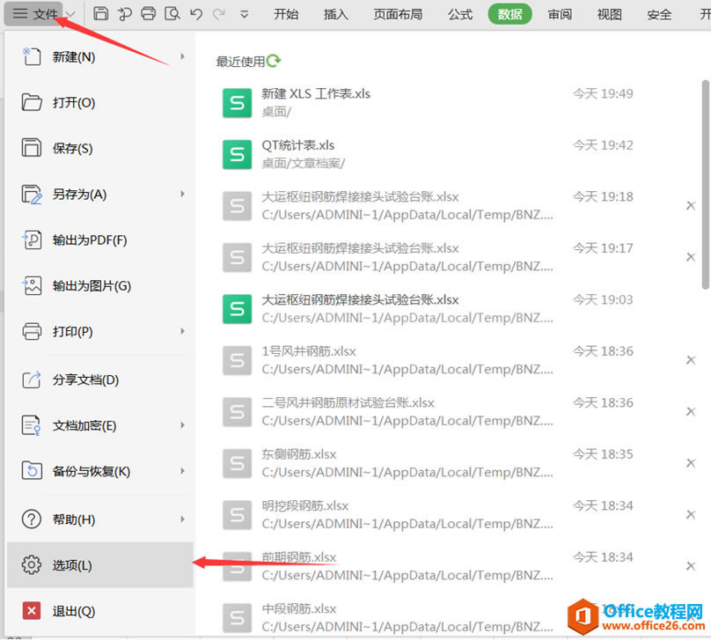Viewport: 711px width, 641px height.
Task: Choose 备份与恢复(K) menu entry
Action: (99, 471)
